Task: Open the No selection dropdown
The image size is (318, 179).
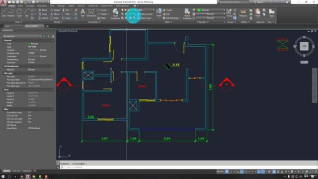Action: pyautogui.click(x=22, y=36)
